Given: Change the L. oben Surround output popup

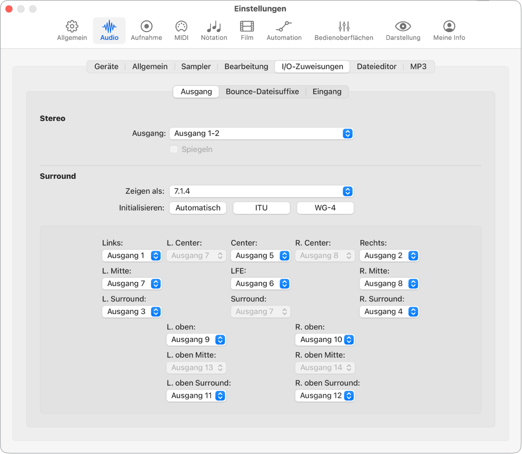Looking at the screenshot, I should pyautogui.click(x=196, y=396).
